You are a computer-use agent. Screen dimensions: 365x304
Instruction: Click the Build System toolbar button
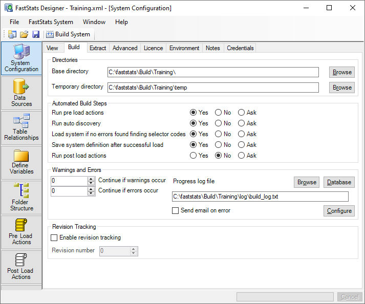pyautogui.click(x=68, y=34)
